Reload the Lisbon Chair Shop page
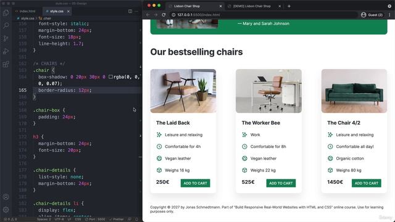Viewport: 395px width, 222px height. pyautogui.click(x=164, y=15)
